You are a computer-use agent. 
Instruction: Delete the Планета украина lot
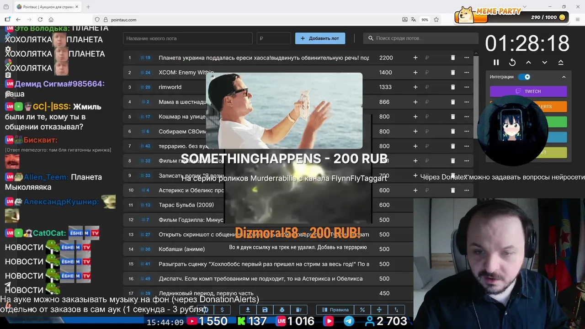point(453,58)
